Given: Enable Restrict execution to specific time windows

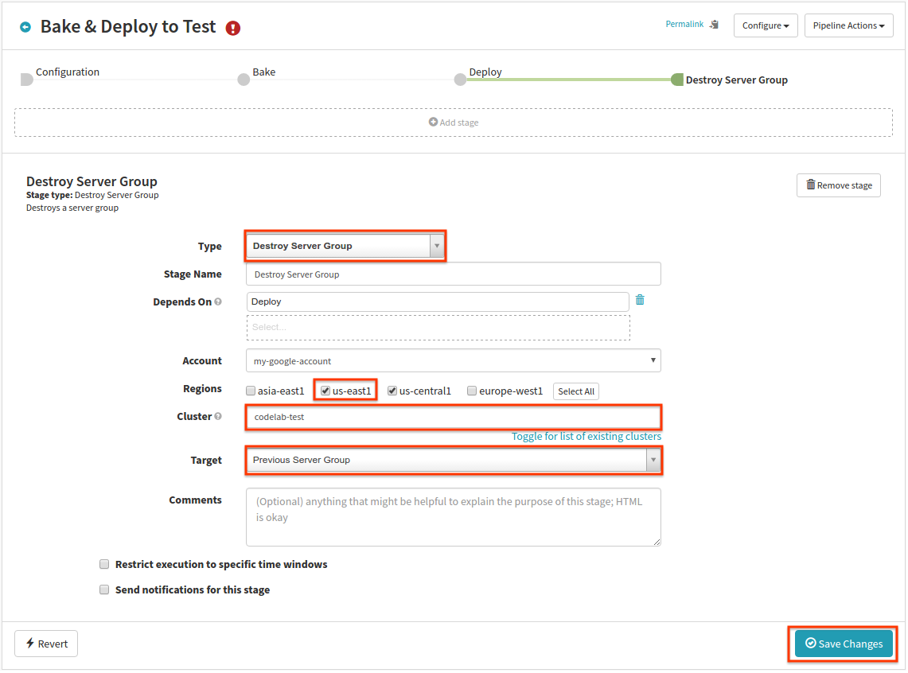Looking at the screenshot, I should [104, 564].
